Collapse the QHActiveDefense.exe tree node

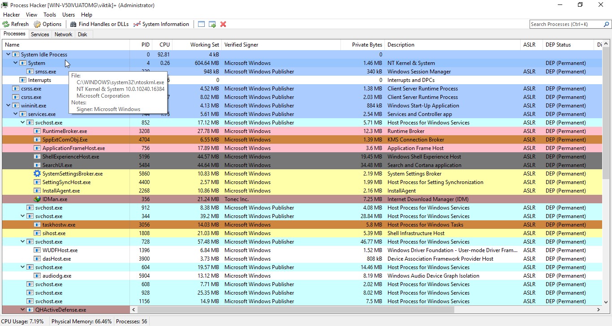click(x=23, y=310)
